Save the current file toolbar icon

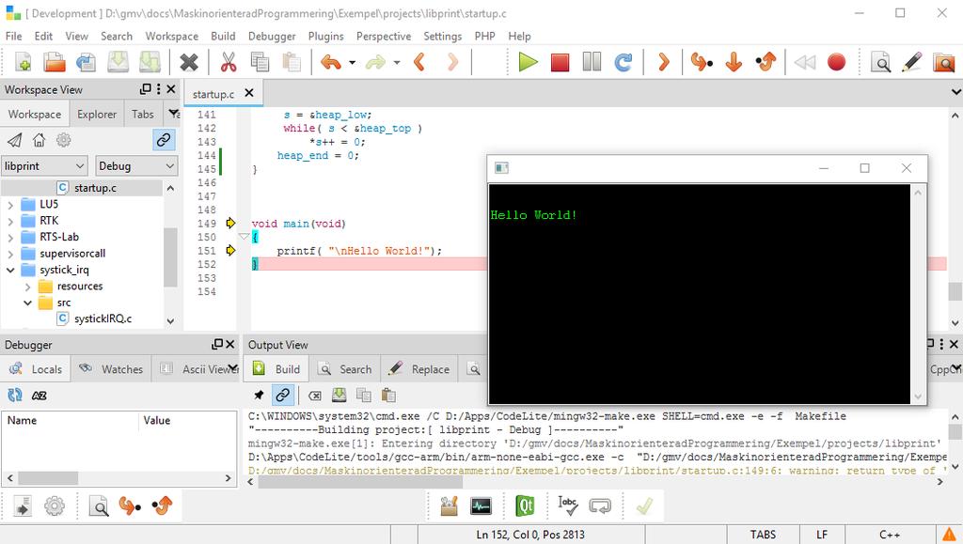(x=118, y=62)
